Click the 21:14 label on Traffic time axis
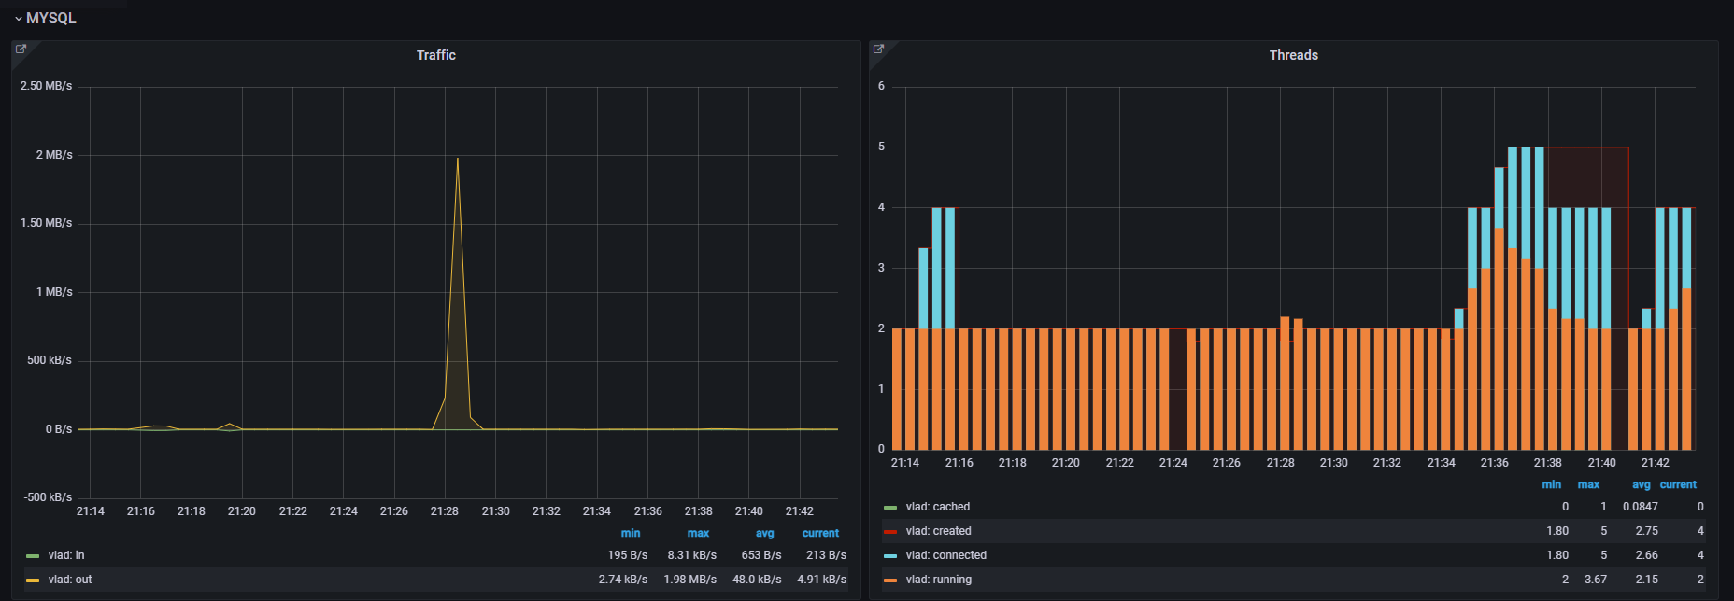 [x=90, y=511]
